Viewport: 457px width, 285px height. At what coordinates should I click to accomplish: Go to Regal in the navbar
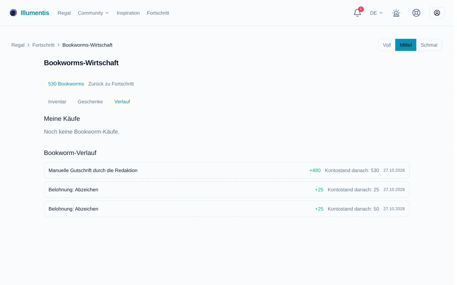click(x=64, y=13)
